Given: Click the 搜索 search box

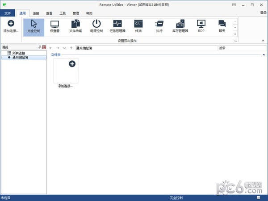Looking at the screenshot, I should (x=243, y=48).
